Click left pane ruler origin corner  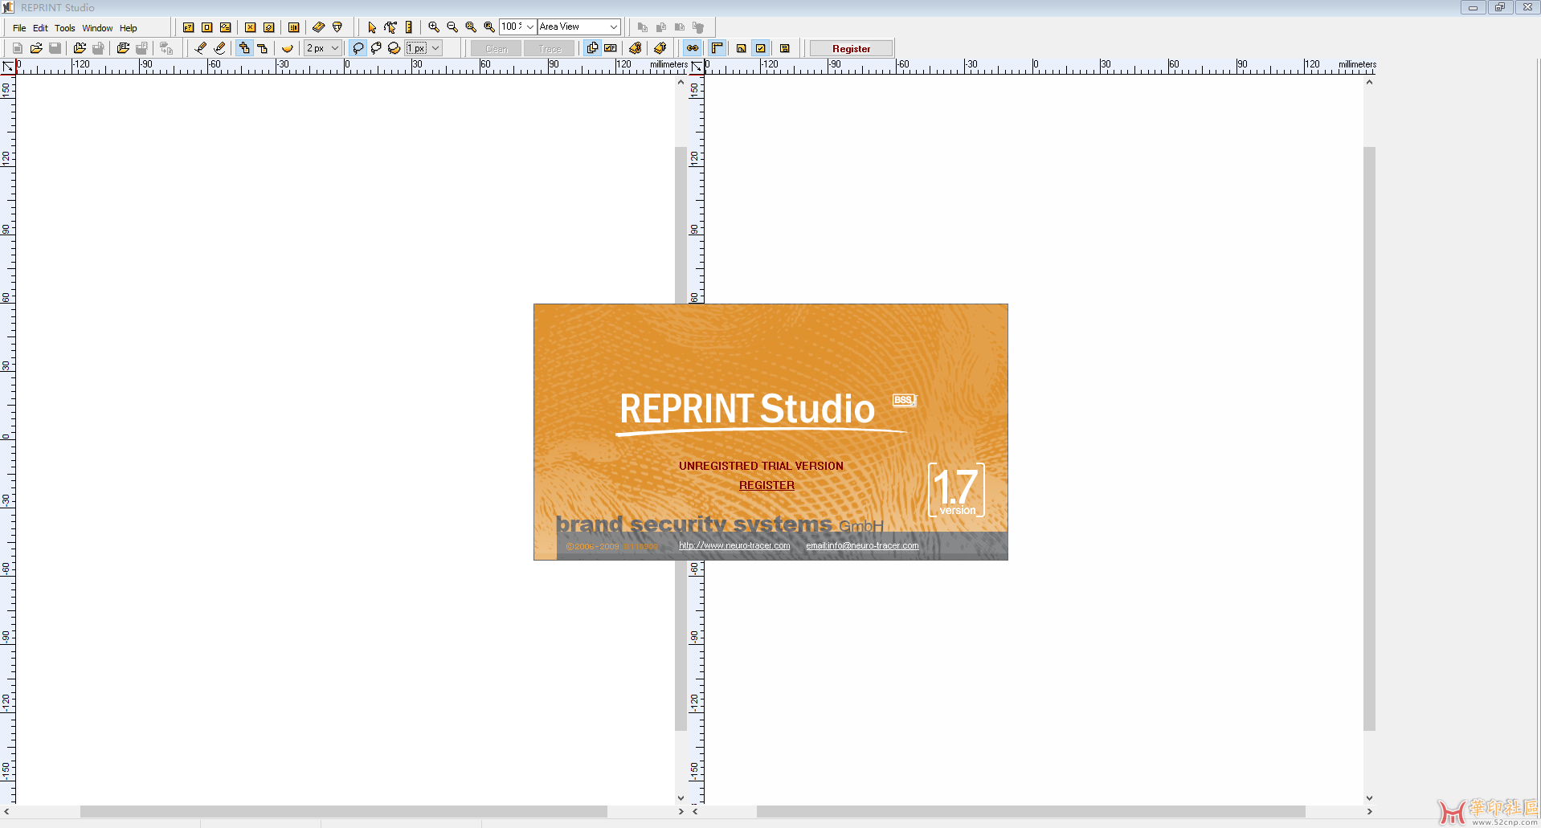7,67
